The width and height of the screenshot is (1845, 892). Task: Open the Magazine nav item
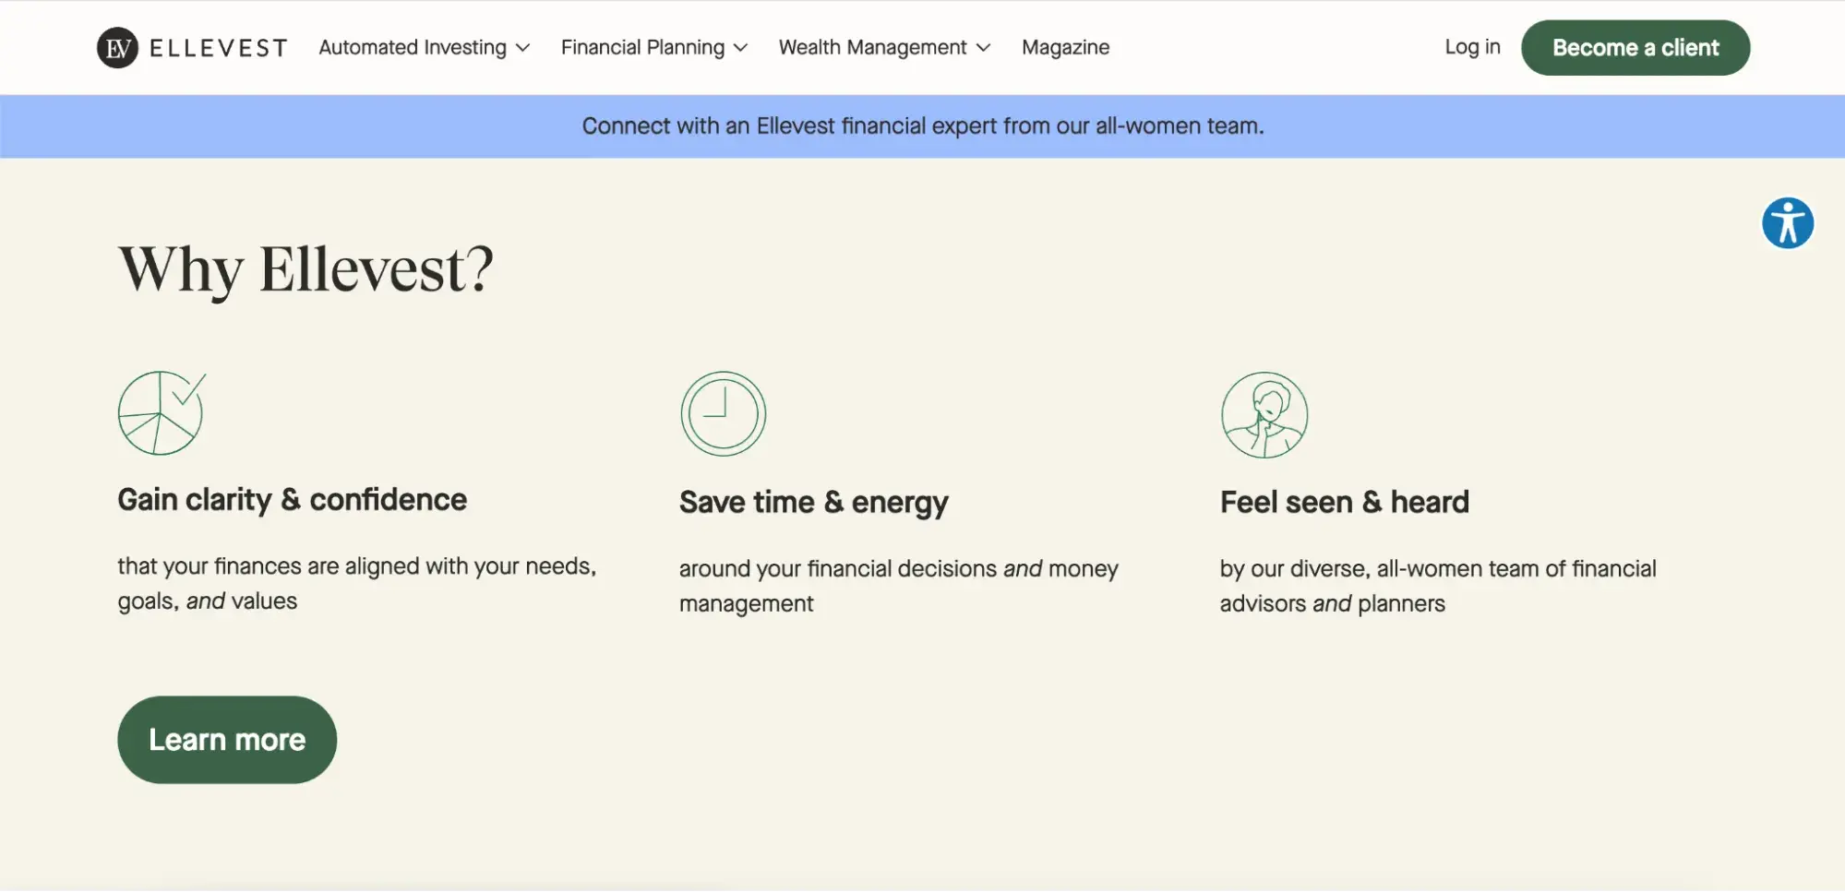[x=1065, y=47]
